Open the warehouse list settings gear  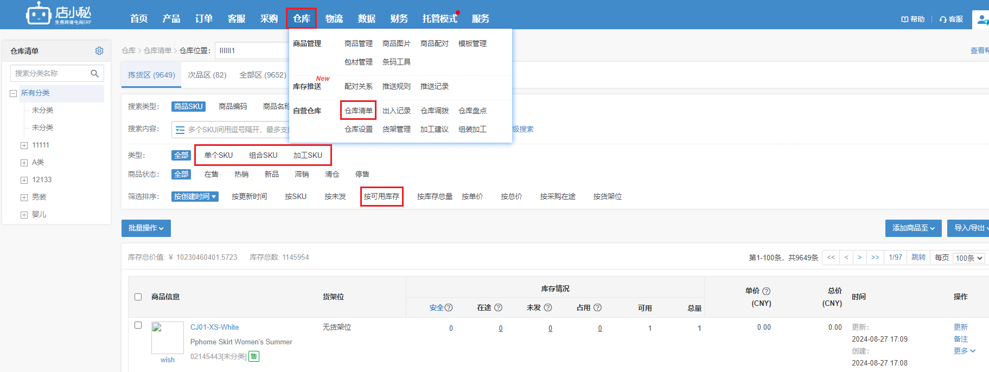click(x=99, y=50)
